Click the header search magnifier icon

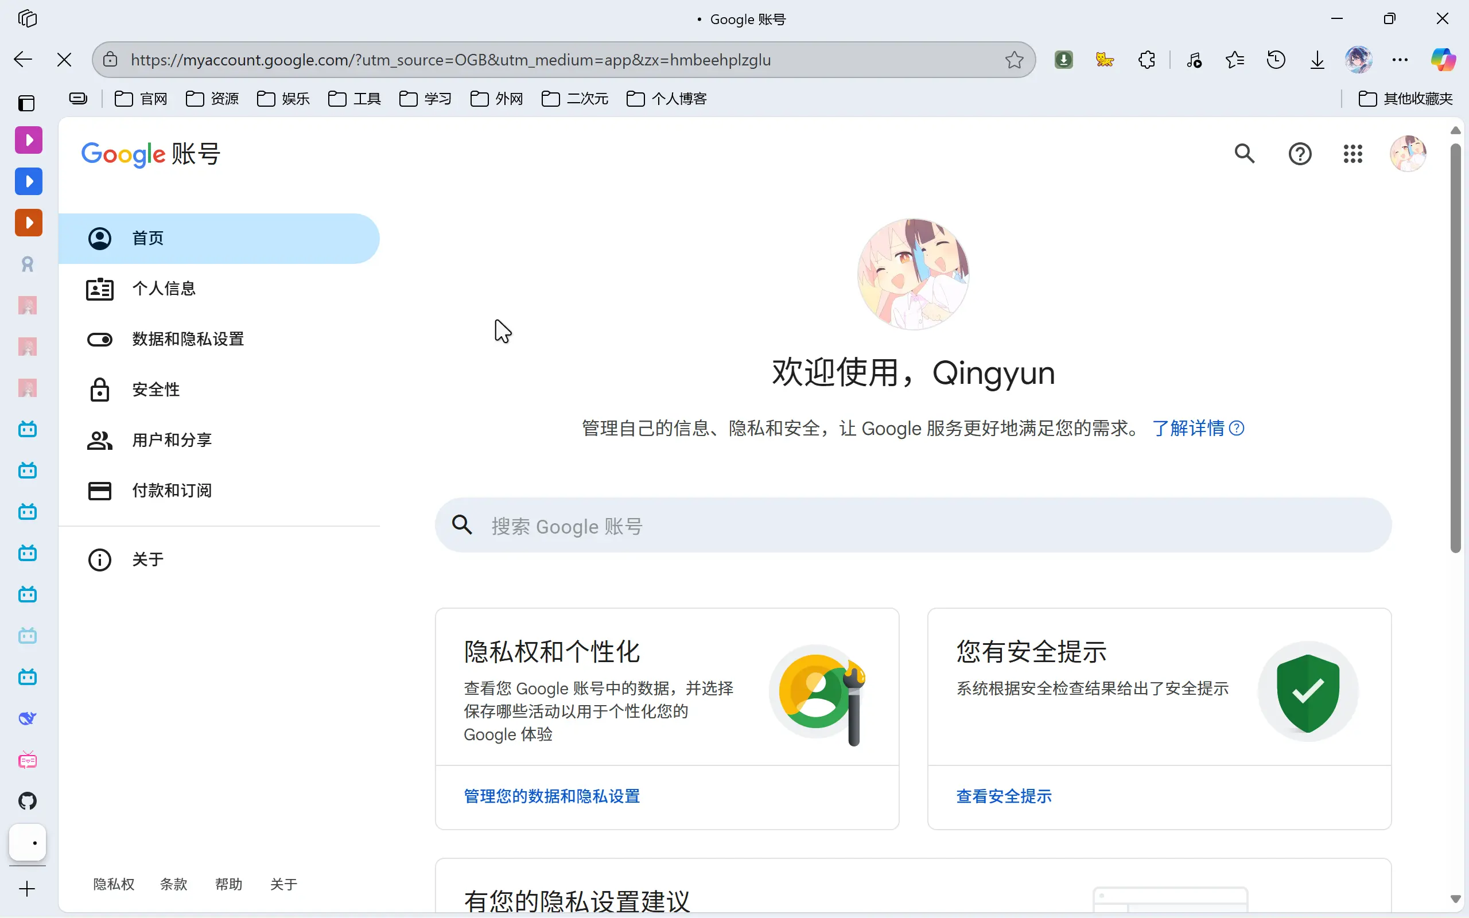(1245, 154)
